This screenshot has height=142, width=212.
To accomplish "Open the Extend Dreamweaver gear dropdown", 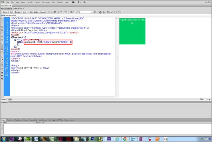I will click(x=79, y=2).
